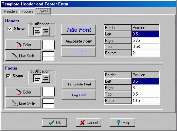Select Header Right position cell 5.75
The height and width of the screenshot is (131, 177).
click(x=145, y=41)
